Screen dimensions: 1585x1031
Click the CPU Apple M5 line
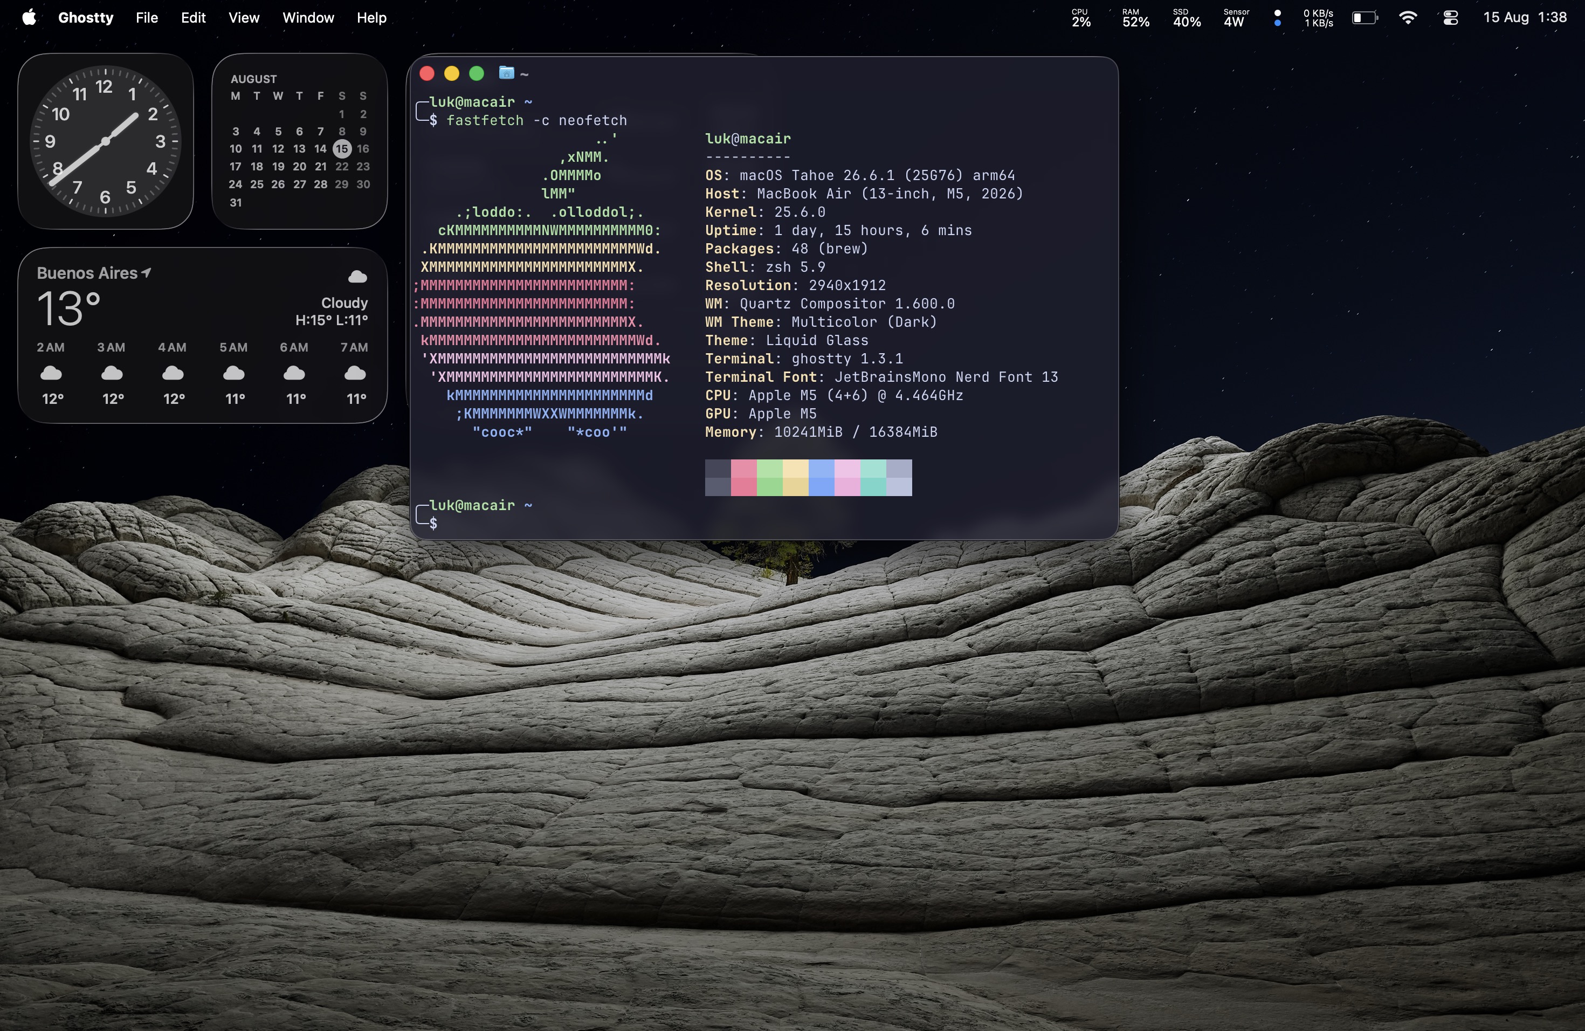point(835,396)
